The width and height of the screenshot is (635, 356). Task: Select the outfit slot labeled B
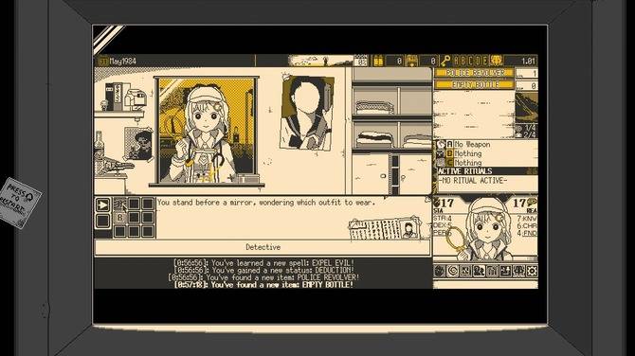(x=119, y=218)
